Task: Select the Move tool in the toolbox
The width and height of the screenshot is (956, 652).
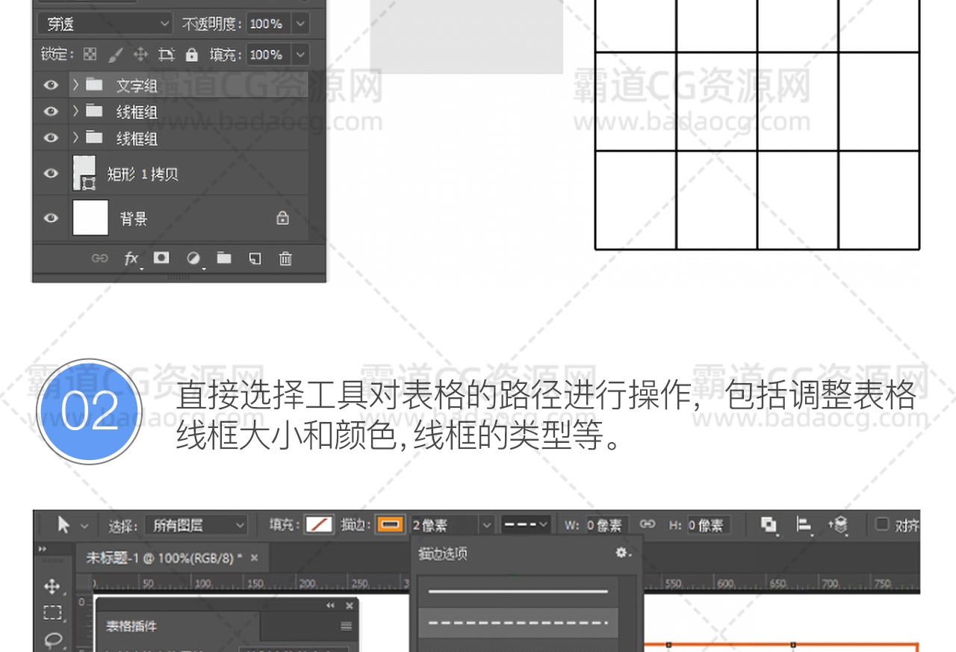Action: click(52, 586)
